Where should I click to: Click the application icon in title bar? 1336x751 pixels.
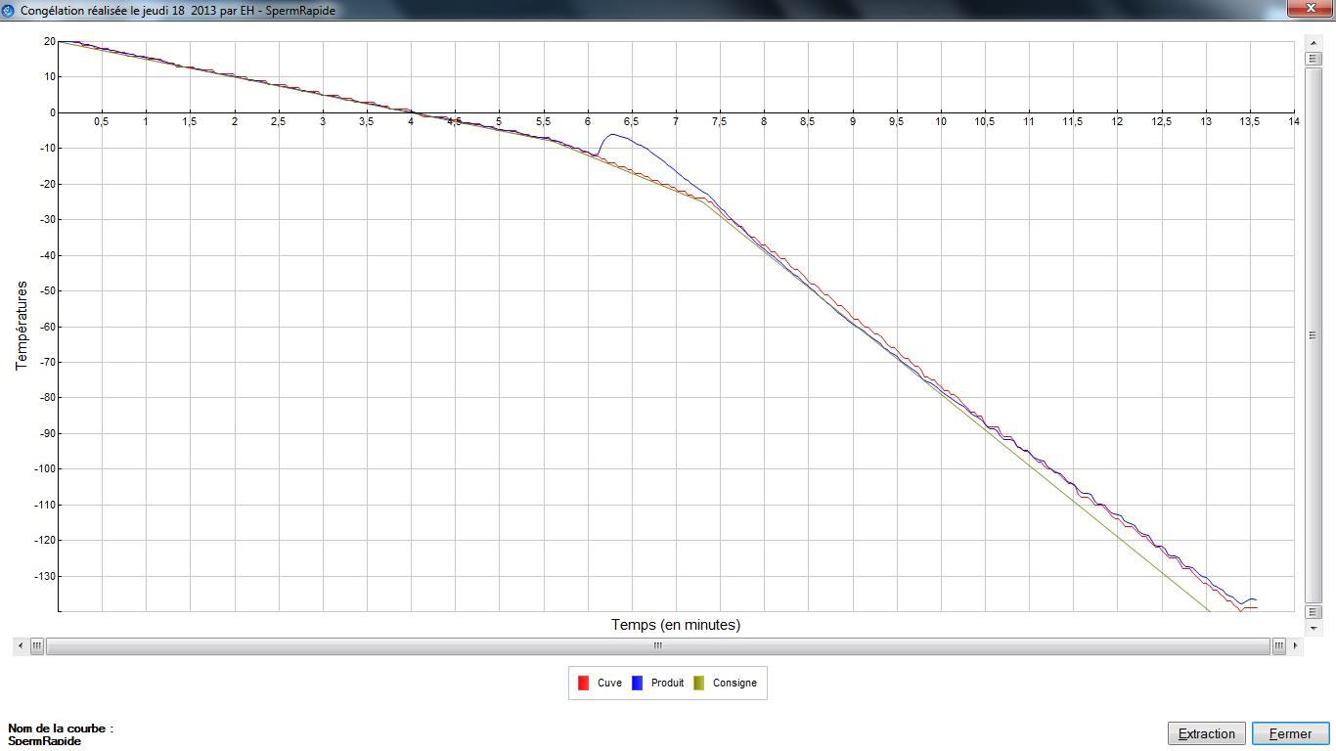click(9, 10)
